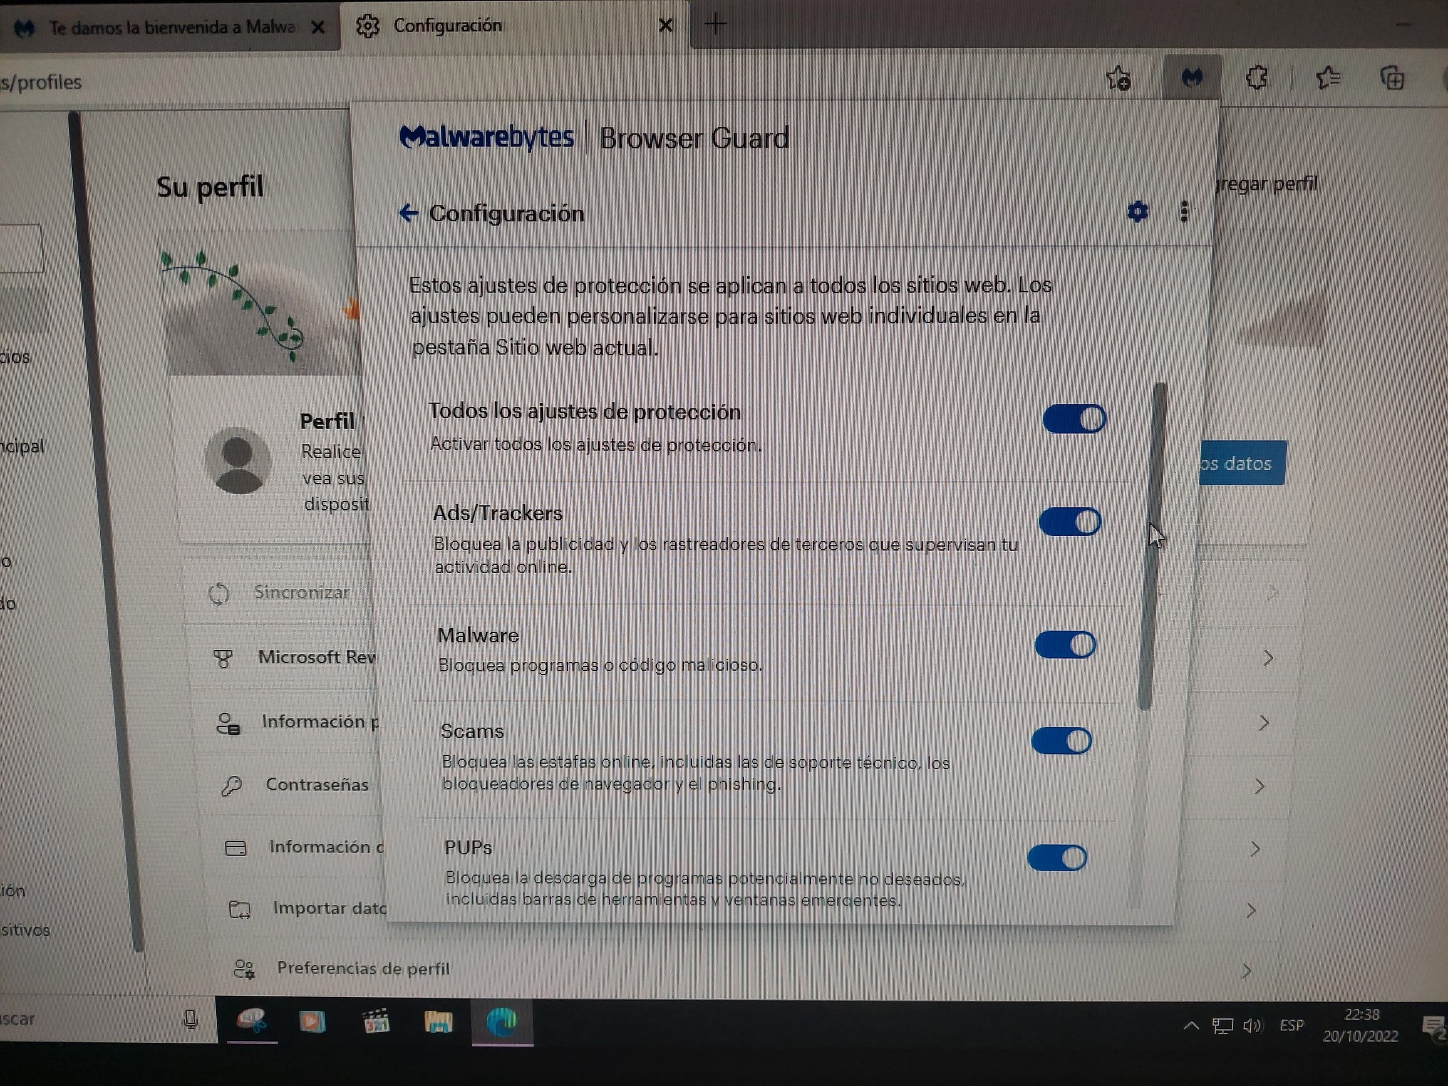This screenshot has height=1086, width=1448.
Task: Open the three-dot menu in Browser Guard
Action: (1184, 212)
